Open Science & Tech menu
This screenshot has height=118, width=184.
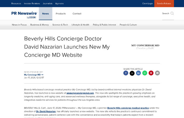point(60,25)
